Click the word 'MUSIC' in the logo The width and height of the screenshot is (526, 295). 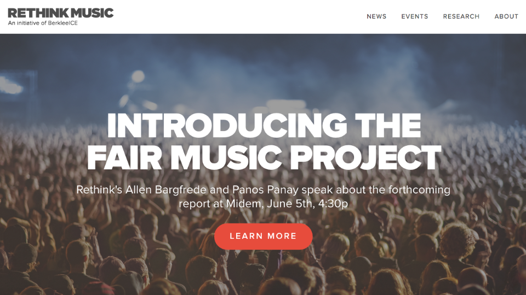(93, 13)
